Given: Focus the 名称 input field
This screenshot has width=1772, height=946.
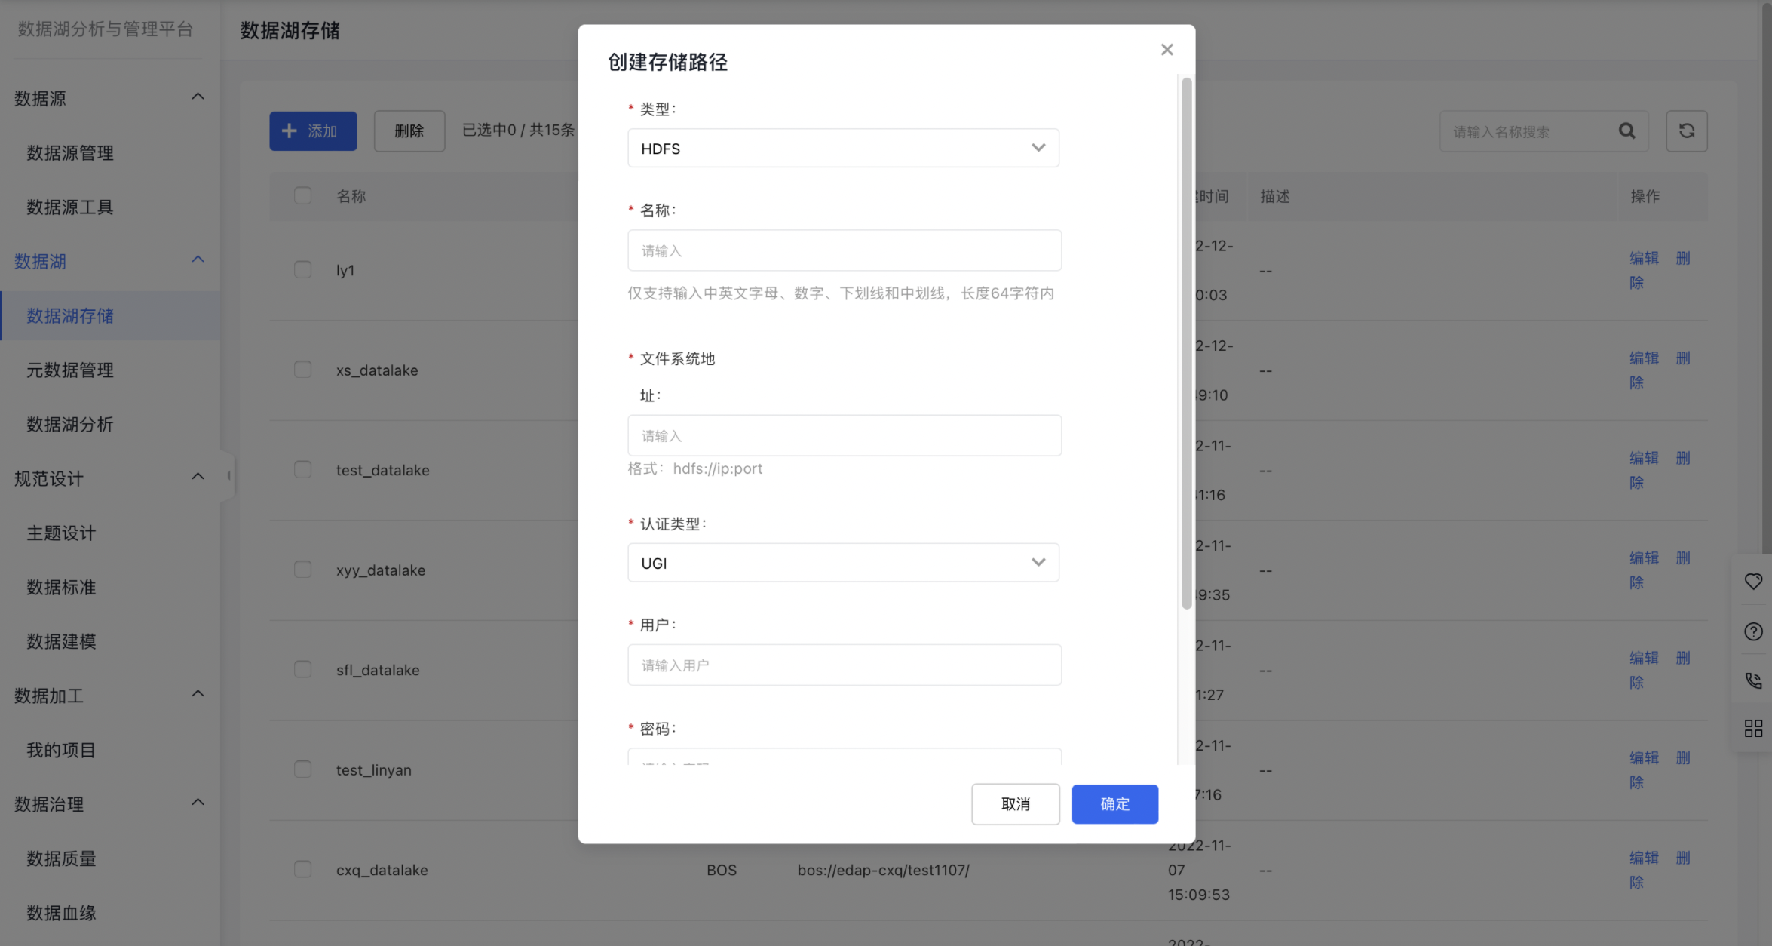Looking at the screenshot, I should tap(845, 250).
